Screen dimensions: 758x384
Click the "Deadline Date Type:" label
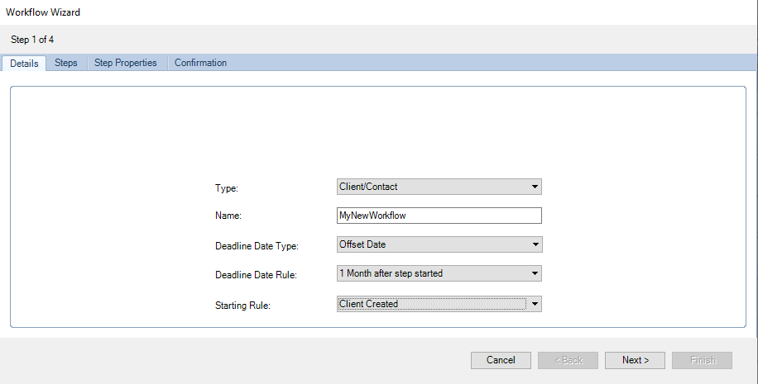point(257,246)
